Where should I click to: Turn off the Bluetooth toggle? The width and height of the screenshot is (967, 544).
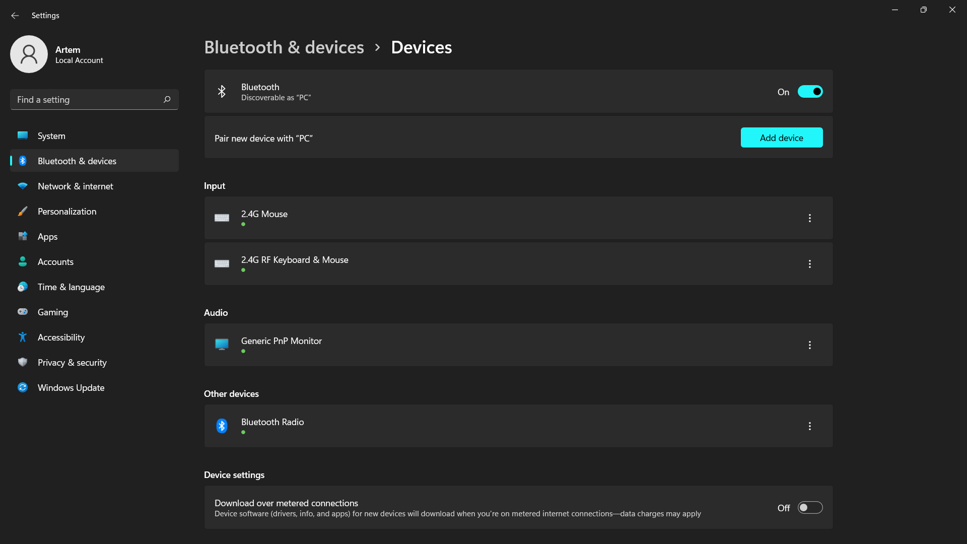[810, 92]
